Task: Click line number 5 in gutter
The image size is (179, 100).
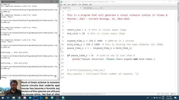Action: pyautogui.click(x=63, y=26)
